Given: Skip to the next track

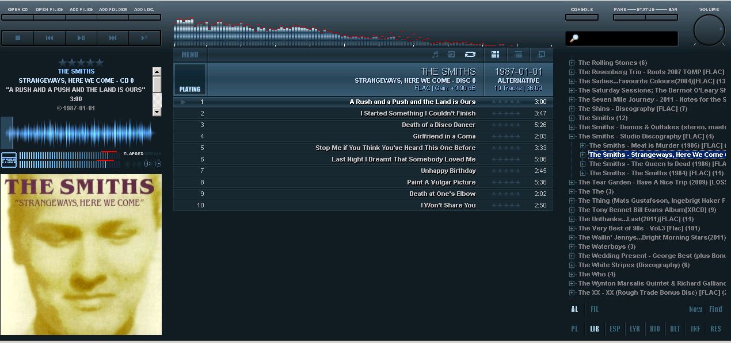Looking at the screenshot, I should [x=113, y=38].
